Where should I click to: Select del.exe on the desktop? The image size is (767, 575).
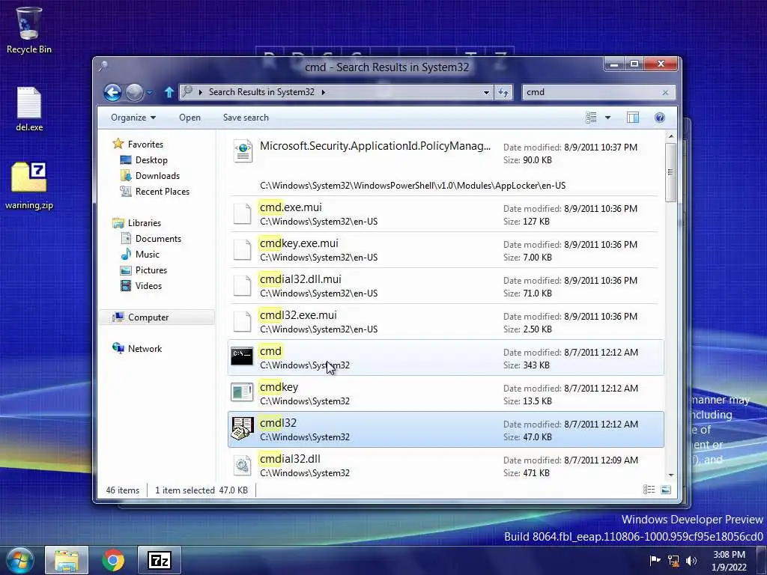pos(29,109)
